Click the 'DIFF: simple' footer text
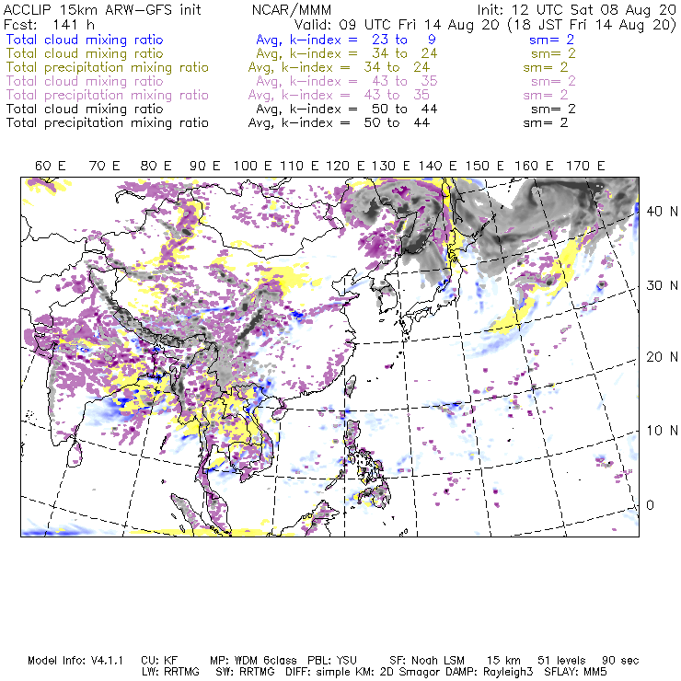Image resolution: width=681 pixels, height=681 pixels. (317, 672)
